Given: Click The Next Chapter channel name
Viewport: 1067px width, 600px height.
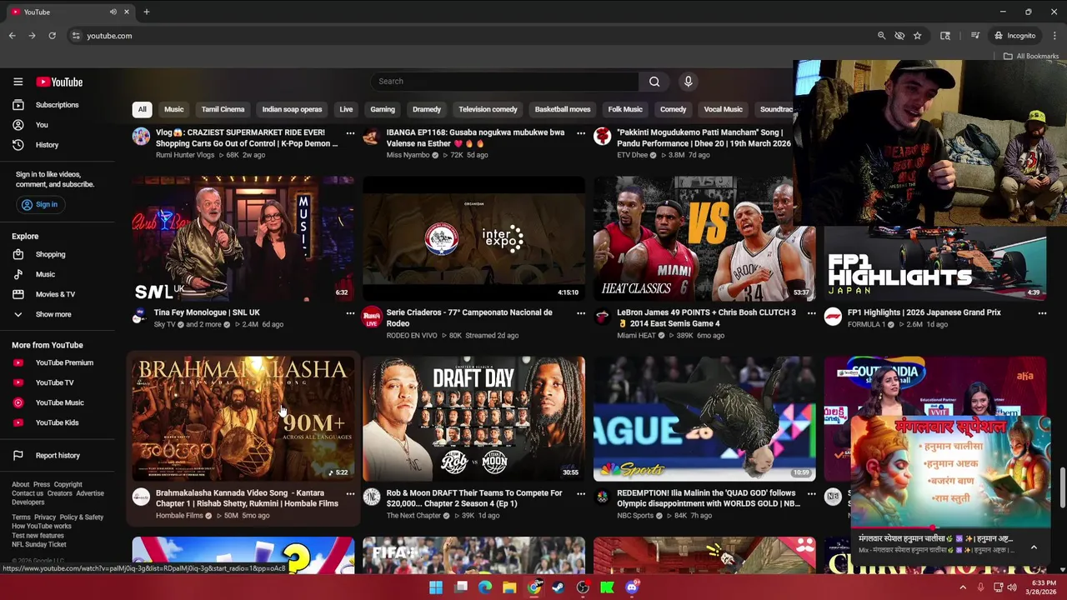Looking at the screenshot, I should [413, 516].
